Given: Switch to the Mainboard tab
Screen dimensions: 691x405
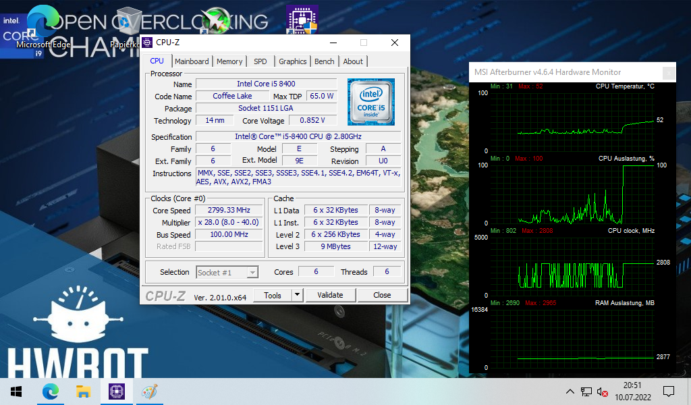Looking at the screenshot, I should (192, 61).
